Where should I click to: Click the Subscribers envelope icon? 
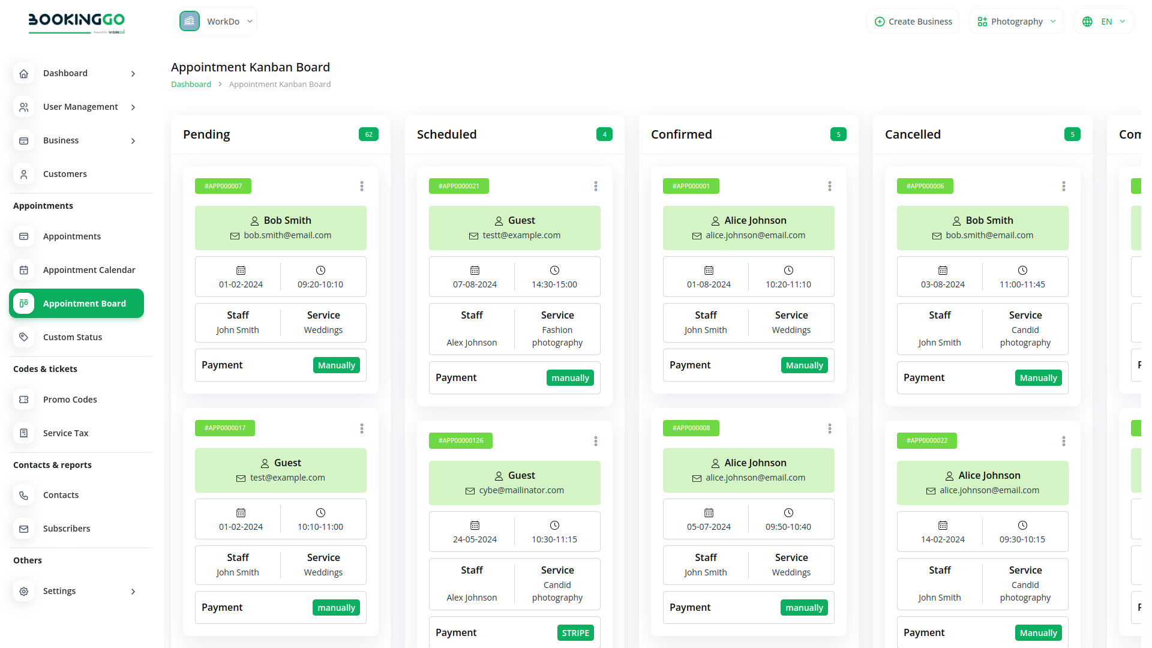[x=24, y=529]
